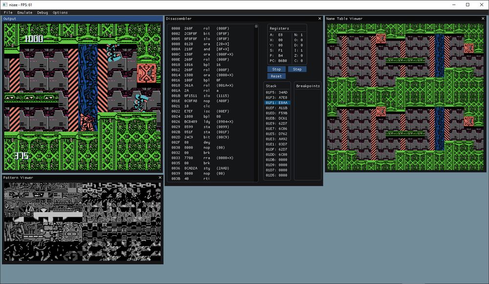Click disassembly line 000A and [0F+X]
Screen dimensions: 489x284
(200, 49)
